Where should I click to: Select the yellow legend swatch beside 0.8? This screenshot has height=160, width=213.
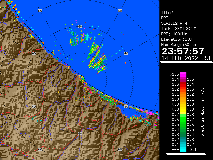click(183, 110)
